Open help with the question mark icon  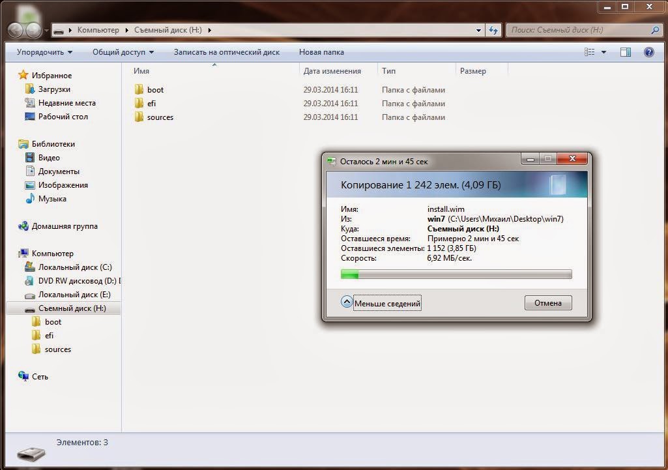[x=648, y=52]
